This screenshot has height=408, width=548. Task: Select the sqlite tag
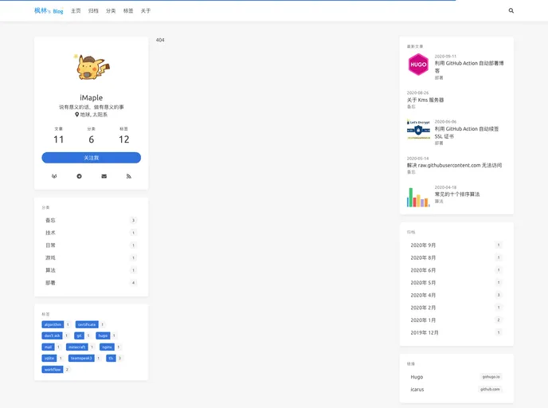49,359
